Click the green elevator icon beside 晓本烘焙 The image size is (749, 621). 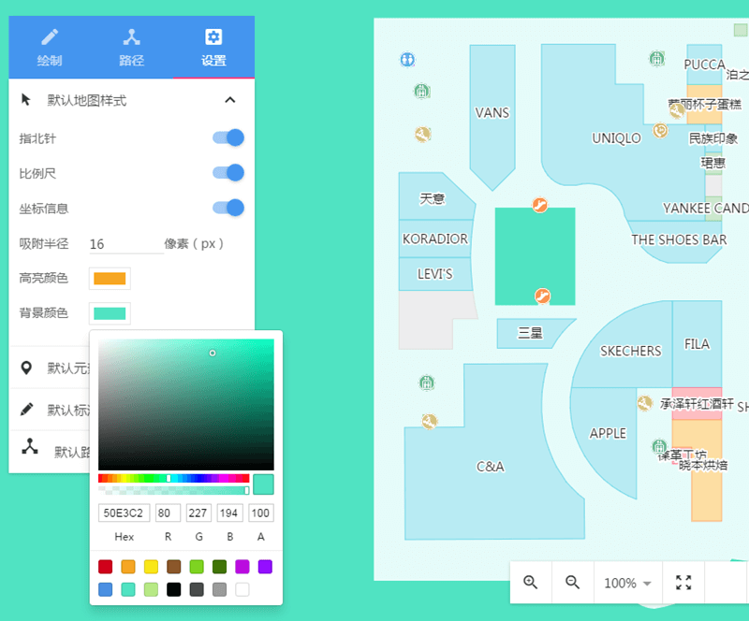click(x=659, y=446)
